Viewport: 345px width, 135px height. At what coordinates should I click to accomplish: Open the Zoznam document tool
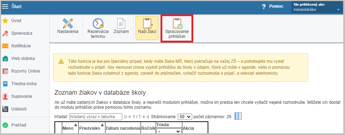coord(121,26)
